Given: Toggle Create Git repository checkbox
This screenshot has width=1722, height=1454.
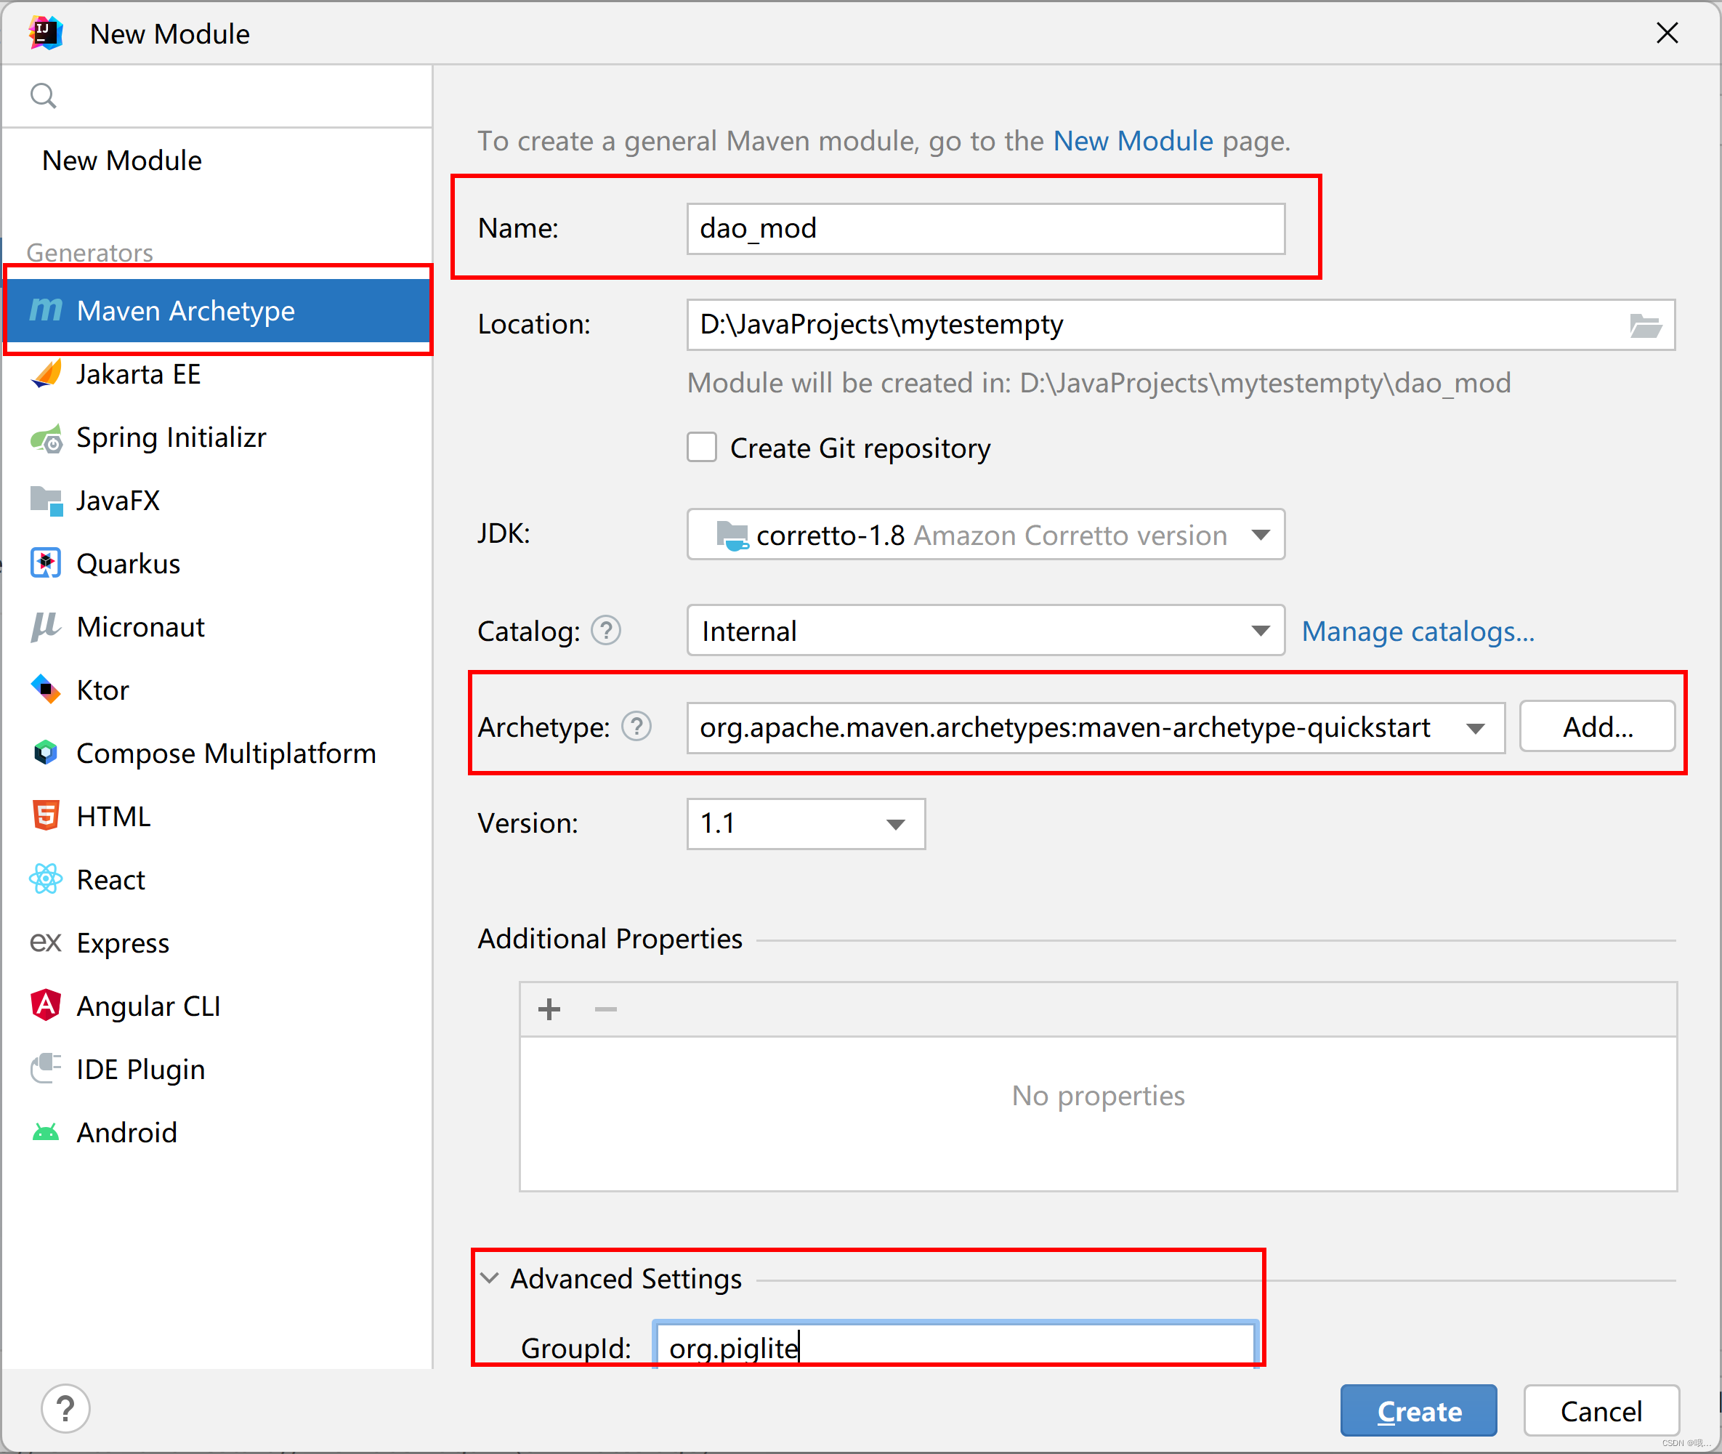Looking at the screenshot, I should tap(703, 448).
